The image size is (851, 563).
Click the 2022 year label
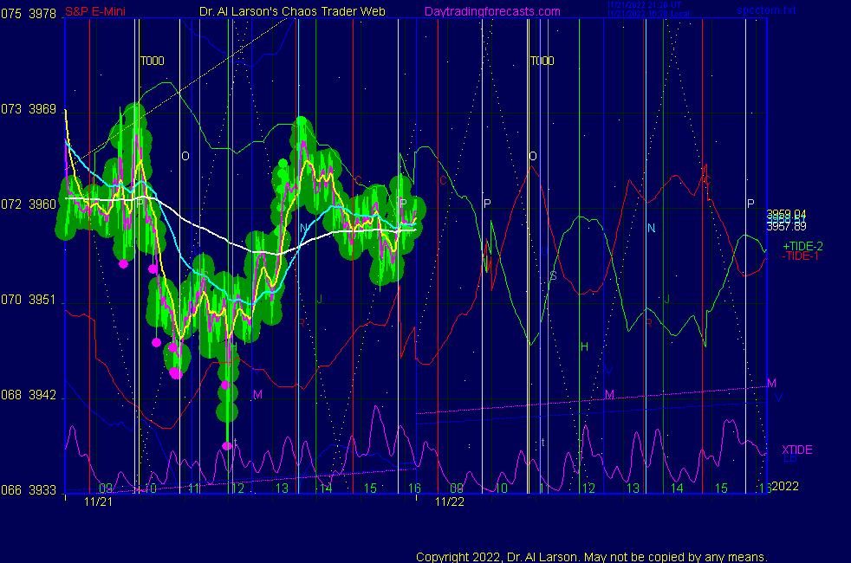(784, 486)
